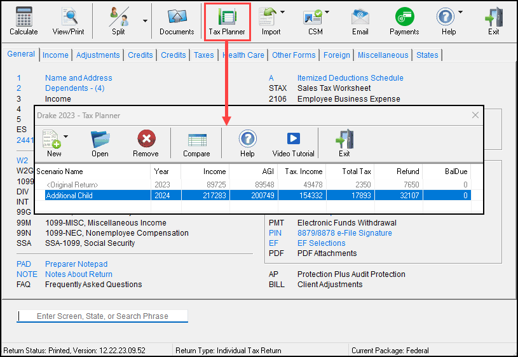Switch to the Foreign tab

(x=337, y=55)
